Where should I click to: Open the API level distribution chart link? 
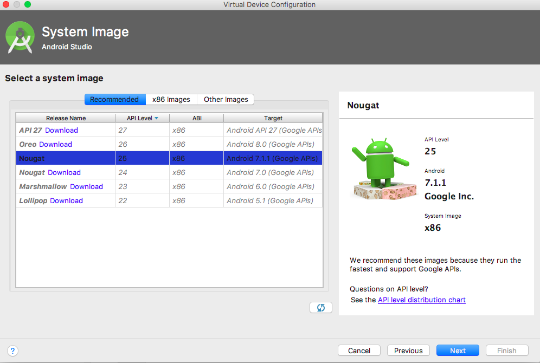421,300
